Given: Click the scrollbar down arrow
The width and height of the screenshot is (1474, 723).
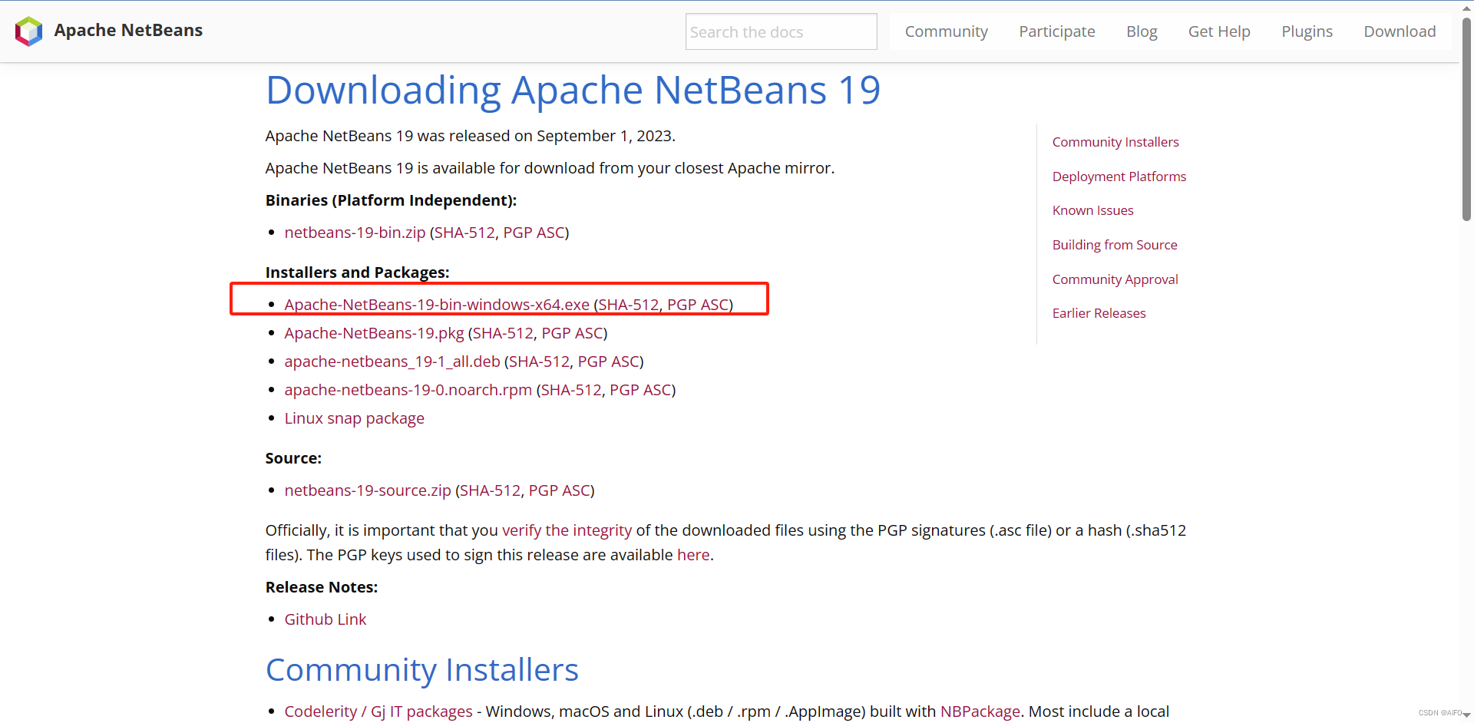Looking at the screenshot, I should [1466, 715].
